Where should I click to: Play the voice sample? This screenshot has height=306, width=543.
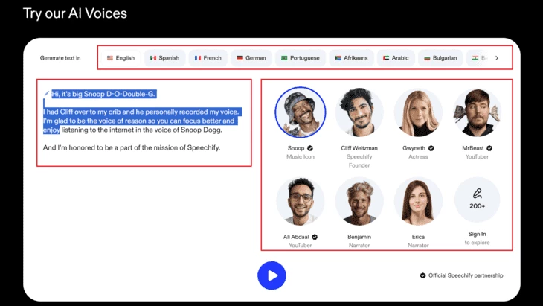point(271,275)
